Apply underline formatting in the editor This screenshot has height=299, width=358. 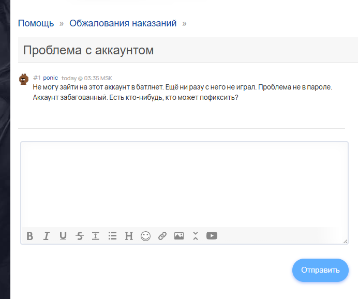pos(63,236)
